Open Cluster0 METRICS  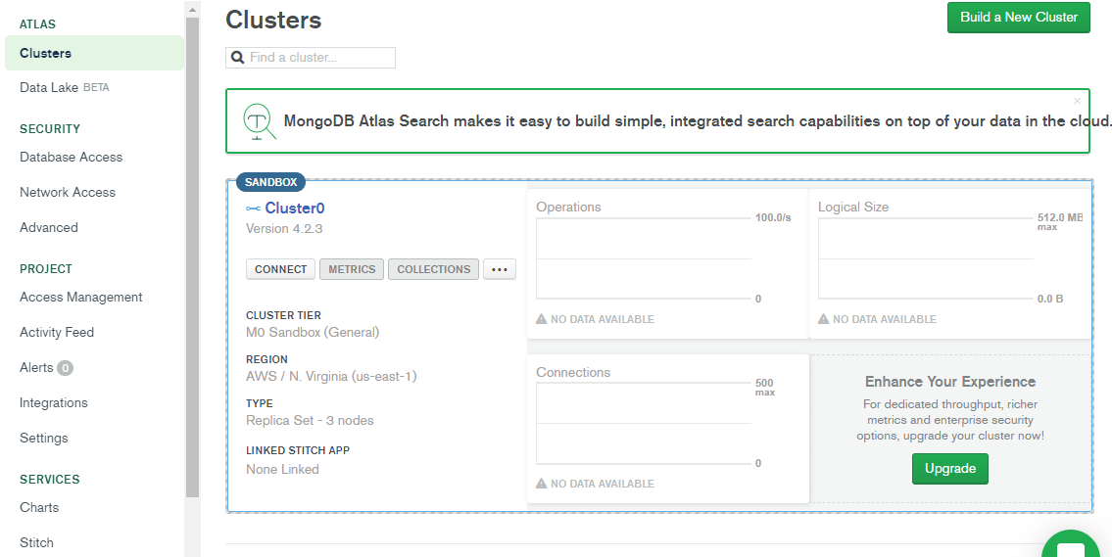click(x=352, y=269)
